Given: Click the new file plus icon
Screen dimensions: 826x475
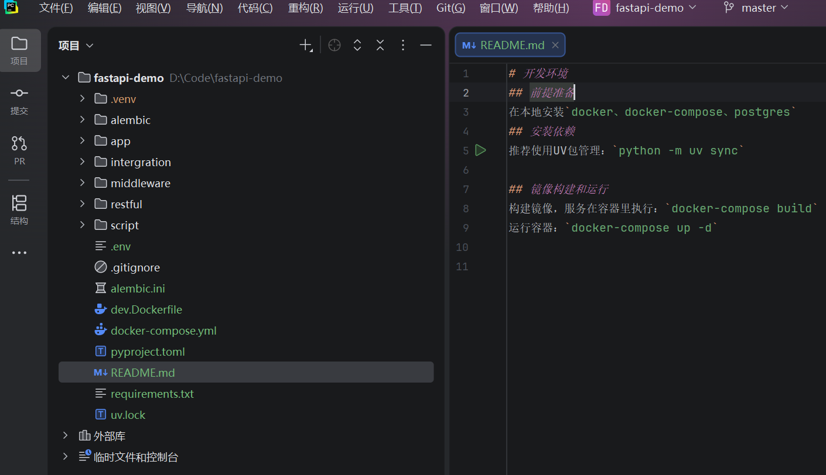Looking at the screenshot, I should click(306, 46).
